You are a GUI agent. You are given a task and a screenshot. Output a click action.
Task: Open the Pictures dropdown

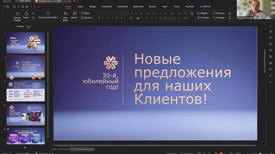pyautogui.click(x=220, y=13)
